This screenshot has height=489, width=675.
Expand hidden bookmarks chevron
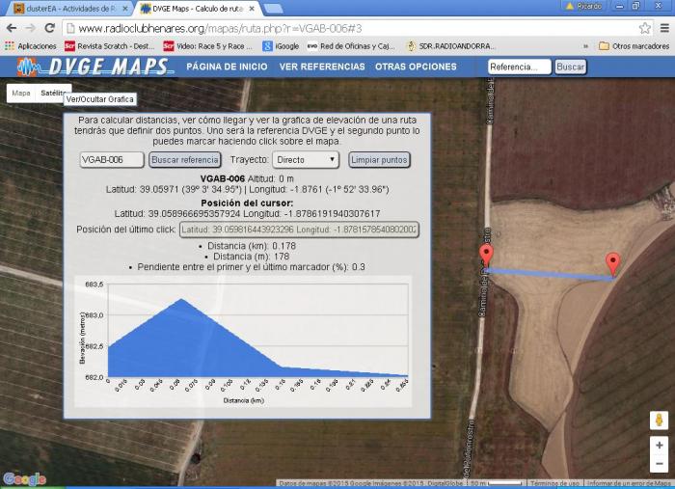coord(586,46)
